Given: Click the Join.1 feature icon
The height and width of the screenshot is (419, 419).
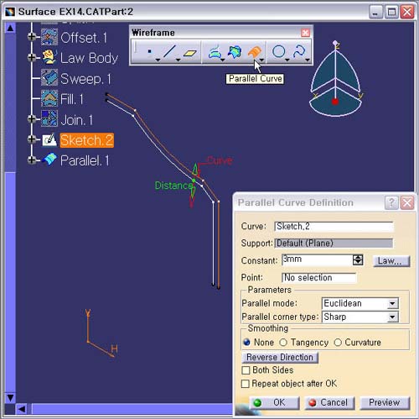Looking at the screenshot, I should (49, 118).
